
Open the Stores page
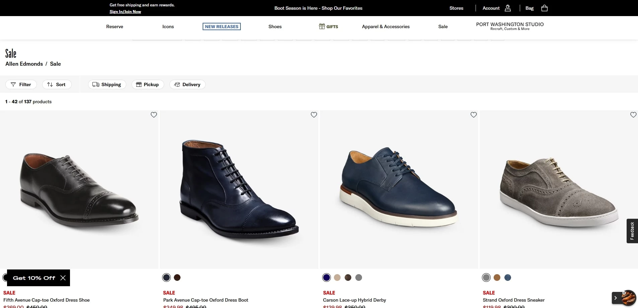click(x=456, y=8)
